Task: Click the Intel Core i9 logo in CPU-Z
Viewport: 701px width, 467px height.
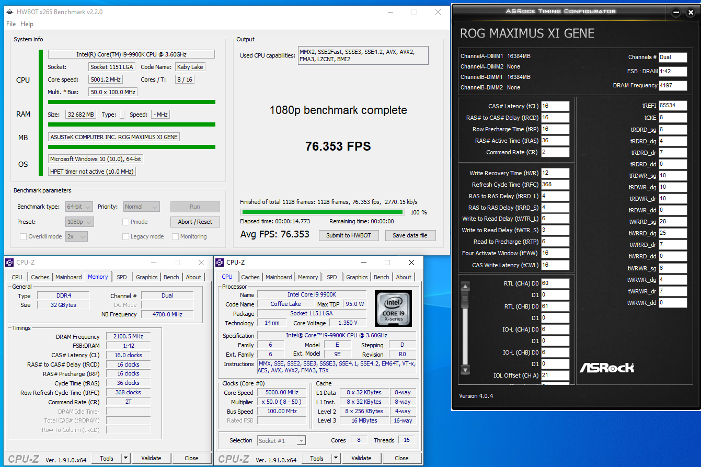Action: 393,309
